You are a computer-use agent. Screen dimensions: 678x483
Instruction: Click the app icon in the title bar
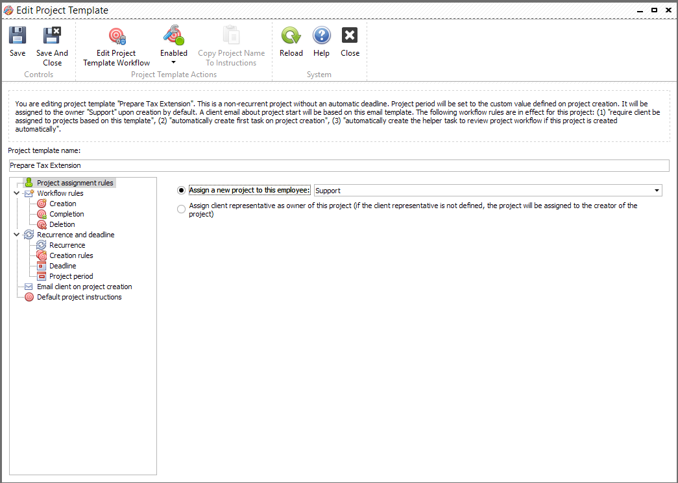click(8, 10)
